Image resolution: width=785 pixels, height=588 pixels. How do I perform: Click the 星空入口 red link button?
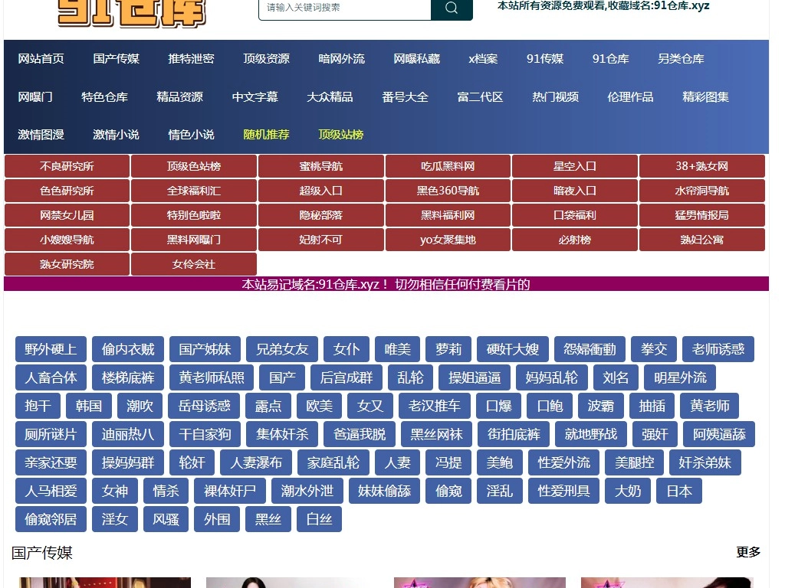(x=575, y=166)
